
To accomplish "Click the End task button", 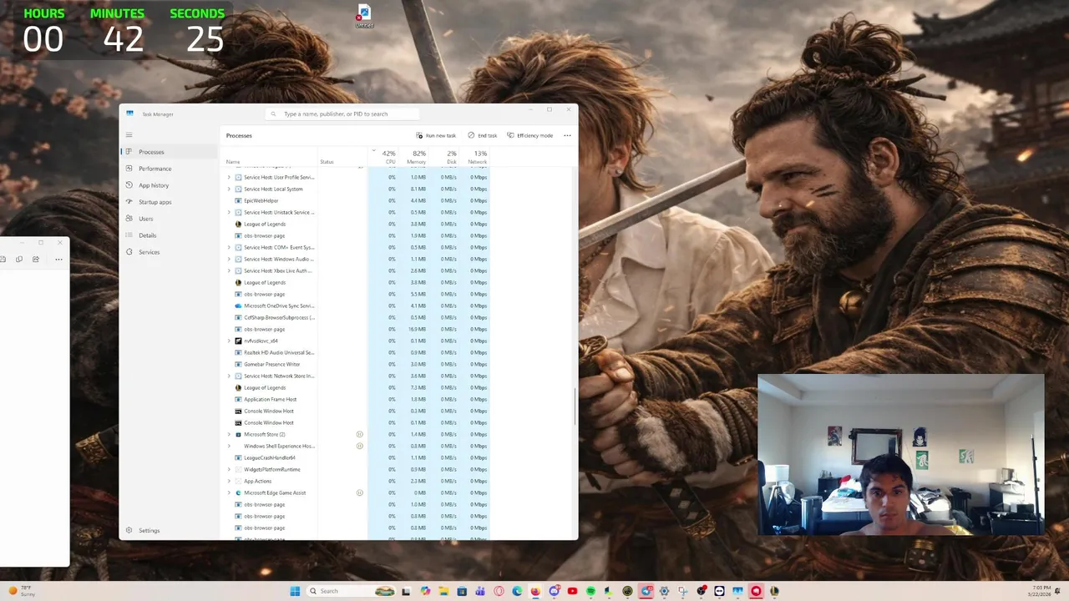I will pyautogui.click(x=482, y=135).
